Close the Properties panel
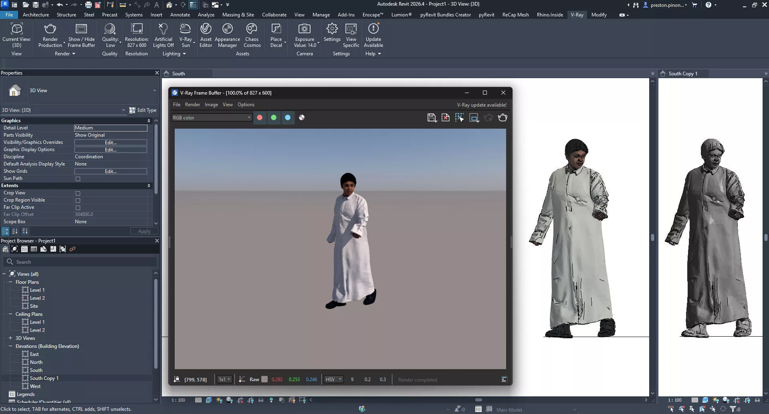Viewport: 769px width, 414px height. (x=157, y=73)
